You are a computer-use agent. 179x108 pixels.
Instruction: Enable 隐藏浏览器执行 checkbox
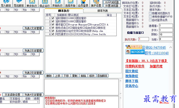click(150, 13)
